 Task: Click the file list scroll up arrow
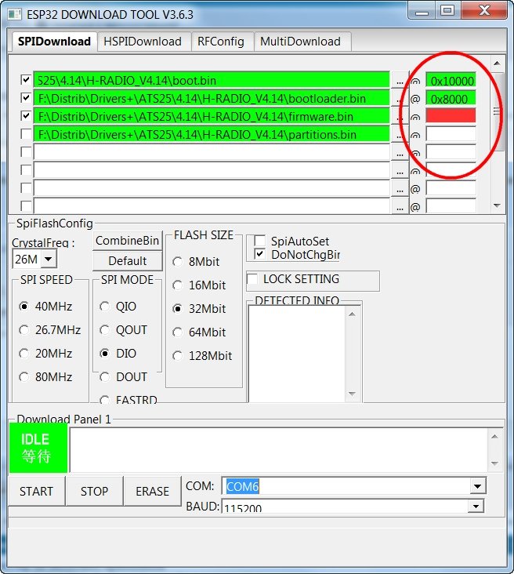click(x=497, y=64)
